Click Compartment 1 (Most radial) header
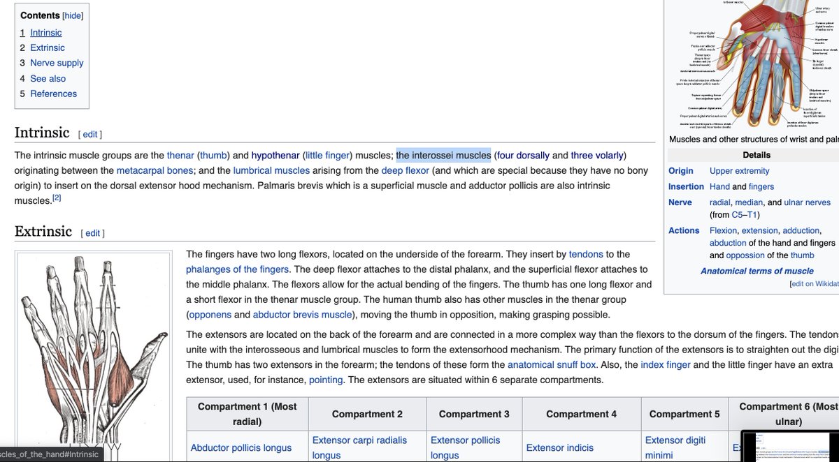The image size is (839, 462). coord(248,414)
